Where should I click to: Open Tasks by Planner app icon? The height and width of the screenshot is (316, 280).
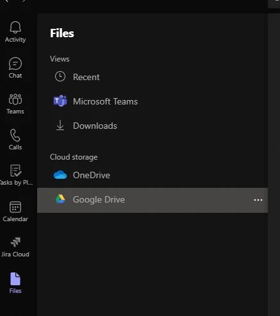point(15,170)
